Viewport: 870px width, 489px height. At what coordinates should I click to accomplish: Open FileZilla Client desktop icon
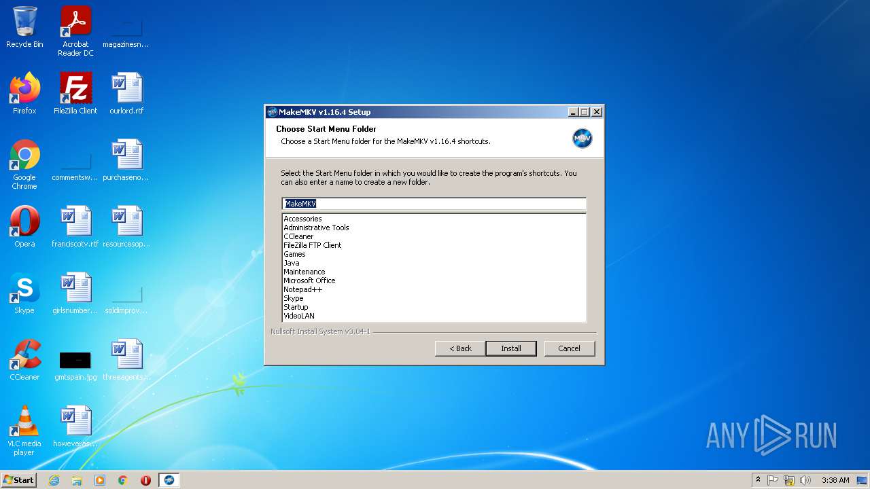click(75, 94)
